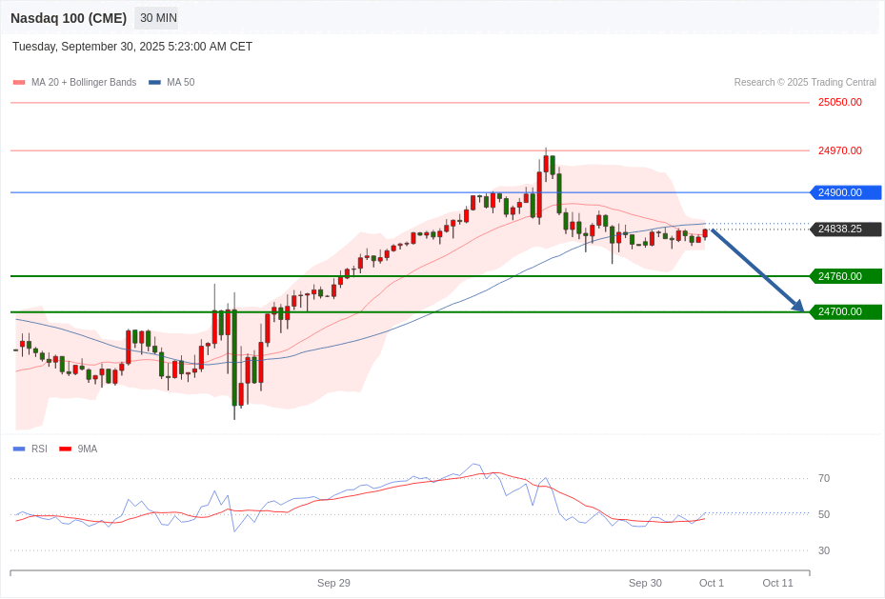Image resolution: width=885 pixels, height=599 pixels.
Task: Click the blue MA 50 legend swatch
Action: (x=154, y=82)
